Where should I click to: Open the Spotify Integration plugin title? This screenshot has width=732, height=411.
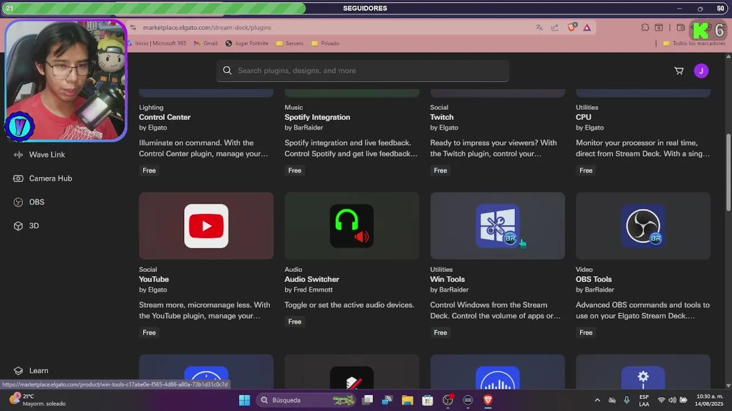(317, 117)
